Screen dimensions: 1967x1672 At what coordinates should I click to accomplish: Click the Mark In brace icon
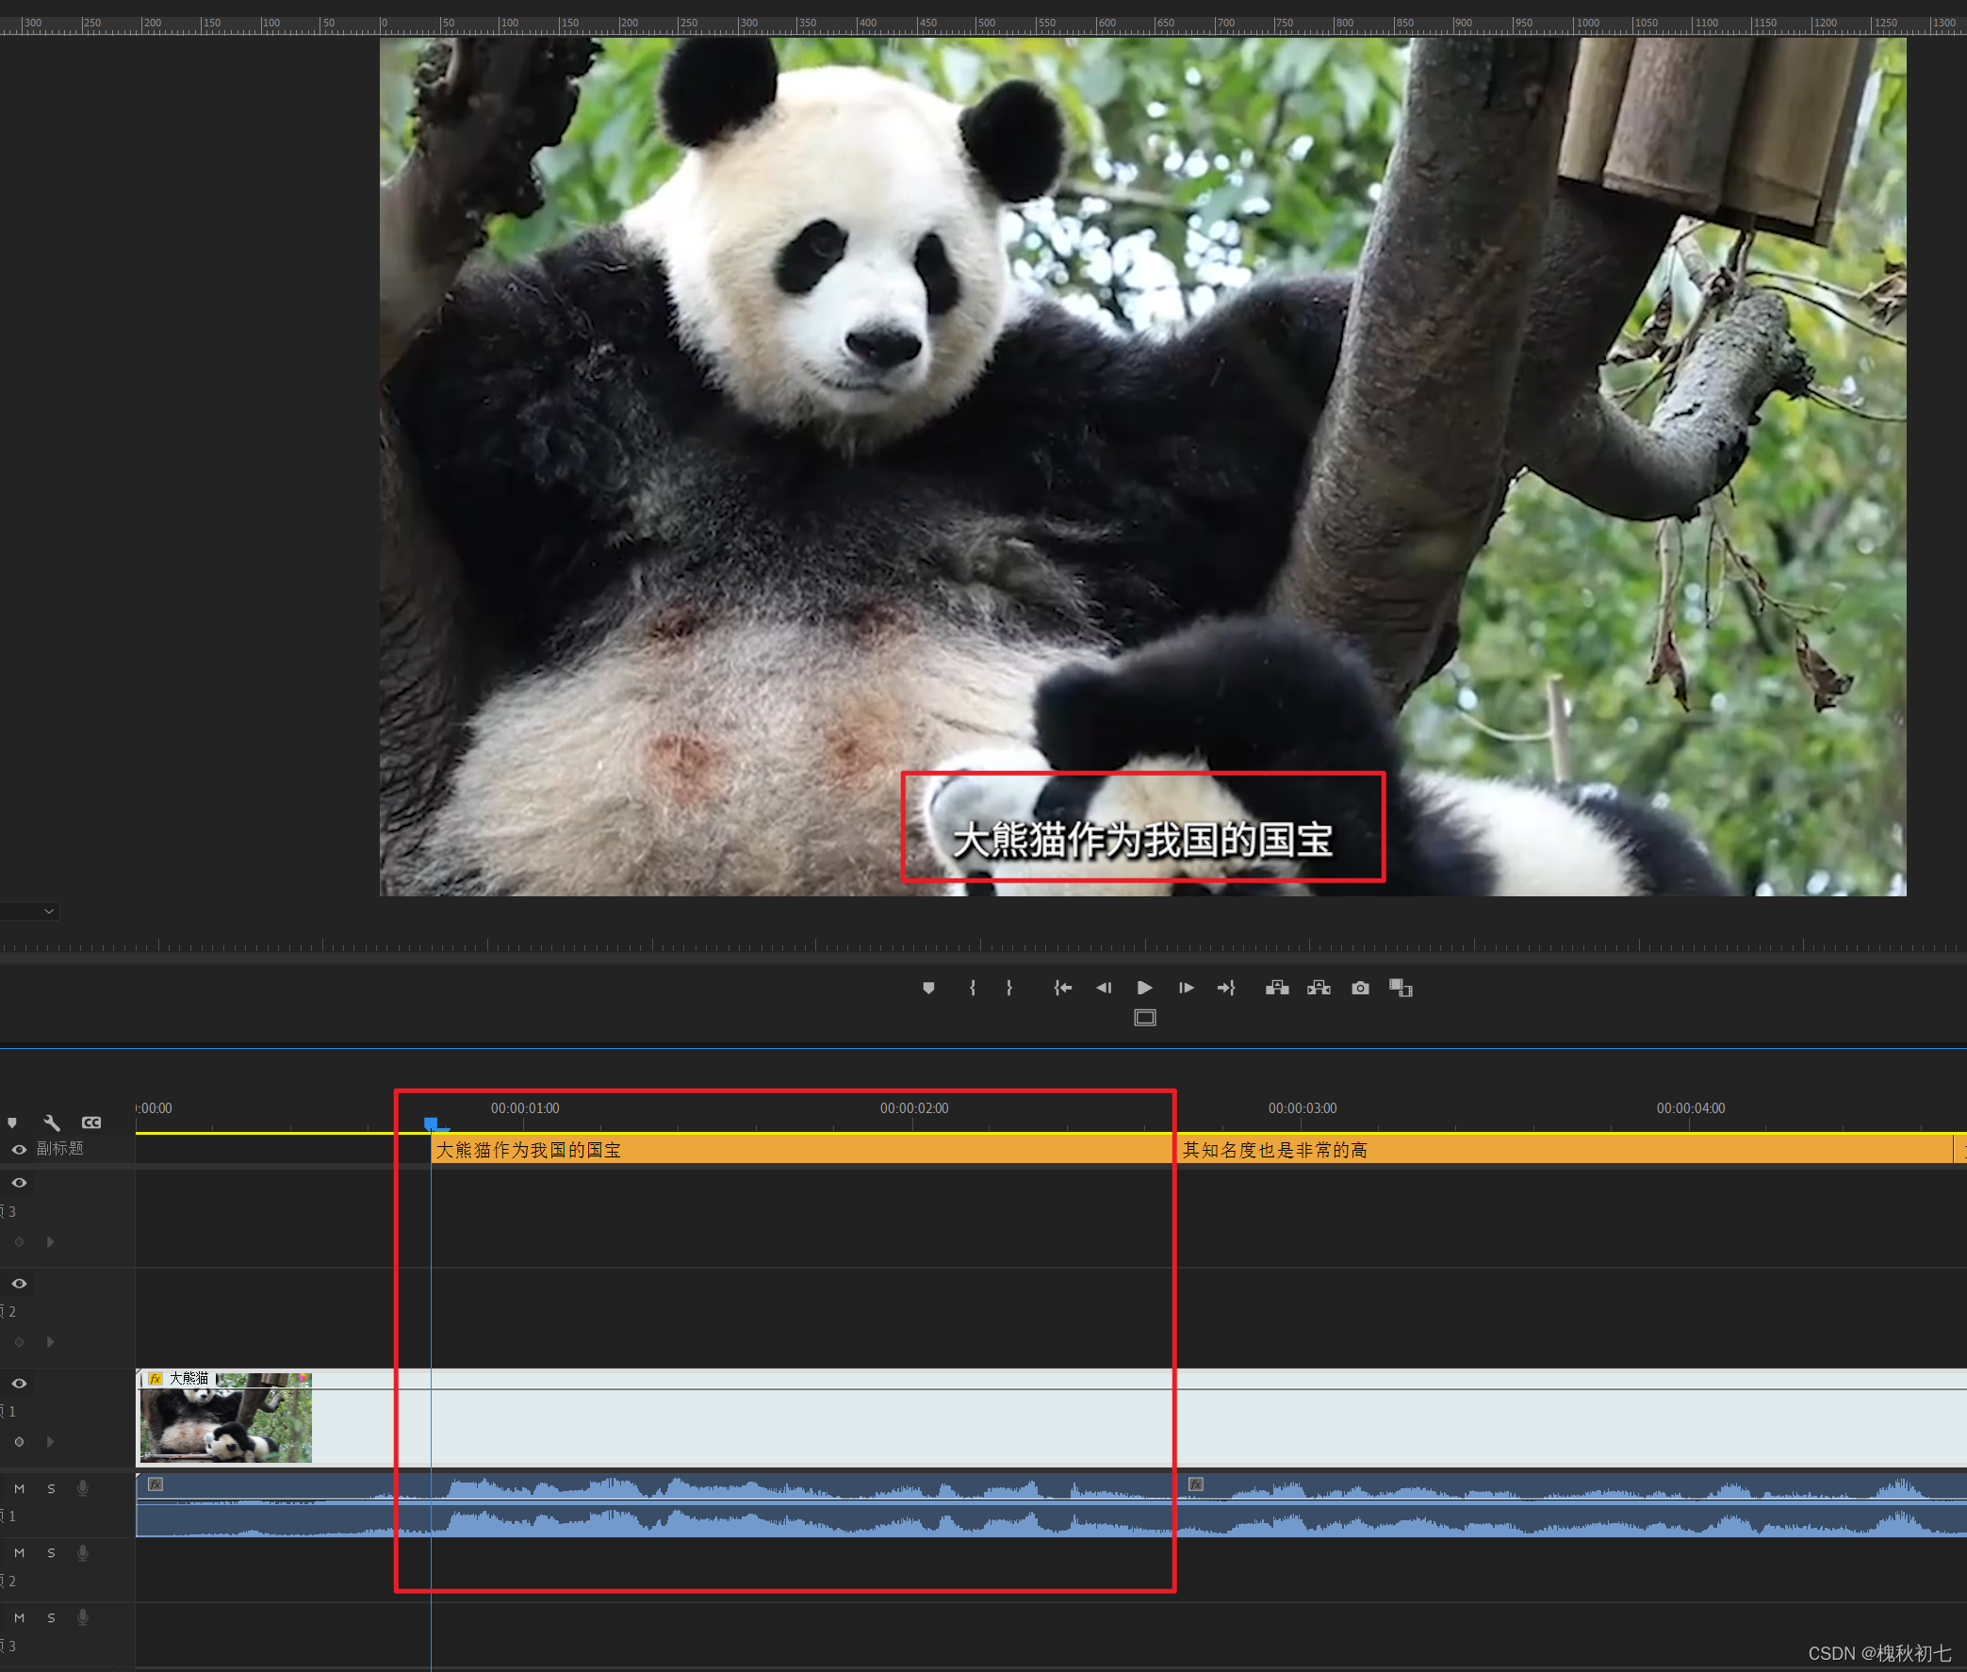(973, 988)
